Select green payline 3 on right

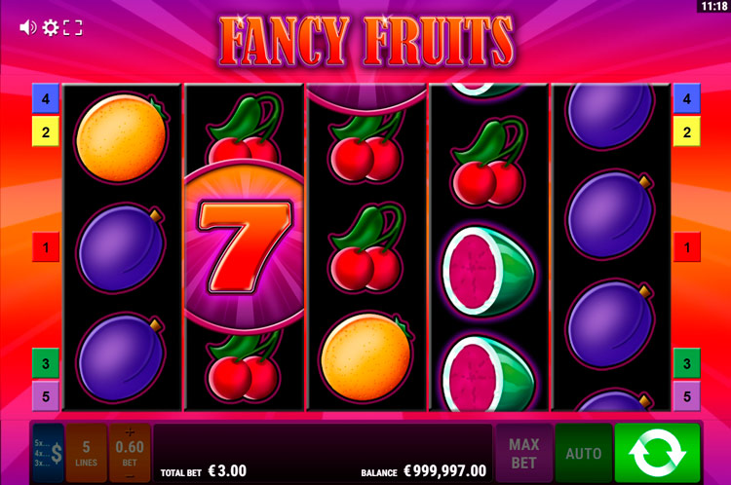tap(687, 363)
